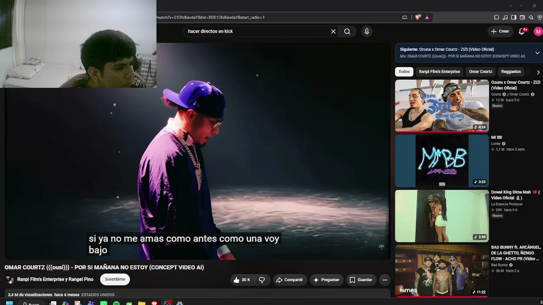Open the Leo AI sparkle icon
Screen dimensions: 543x305
pyautogui.click(x=531, y=17)
